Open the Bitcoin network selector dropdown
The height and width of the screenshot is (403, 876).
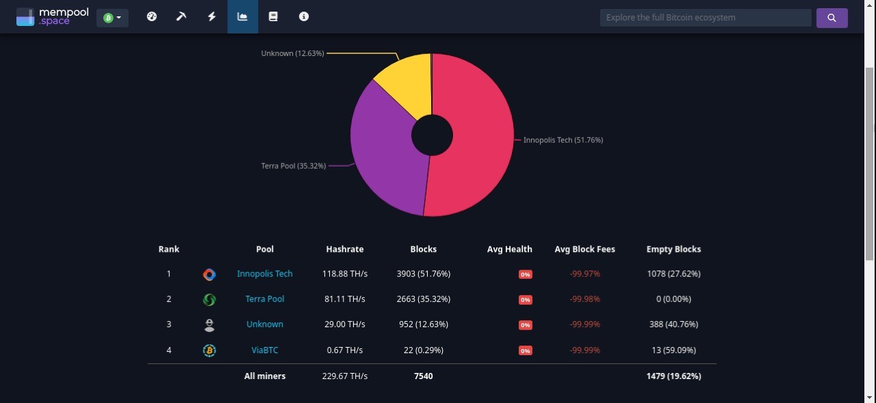click(x=112, y=18)
